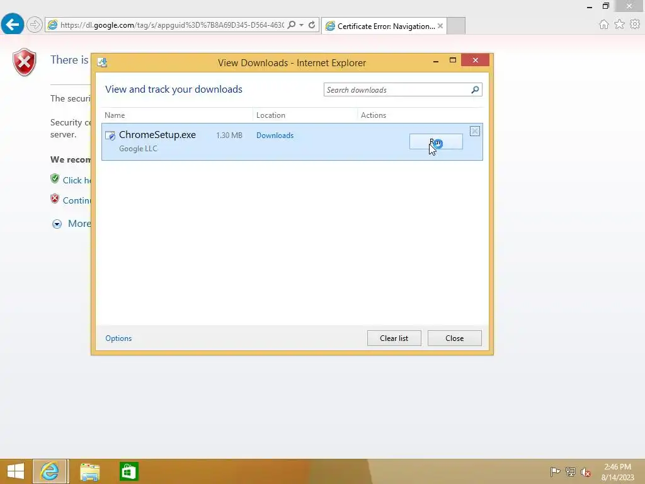
Task: Minimize the View Downloads window
Action: click(436, 60)
